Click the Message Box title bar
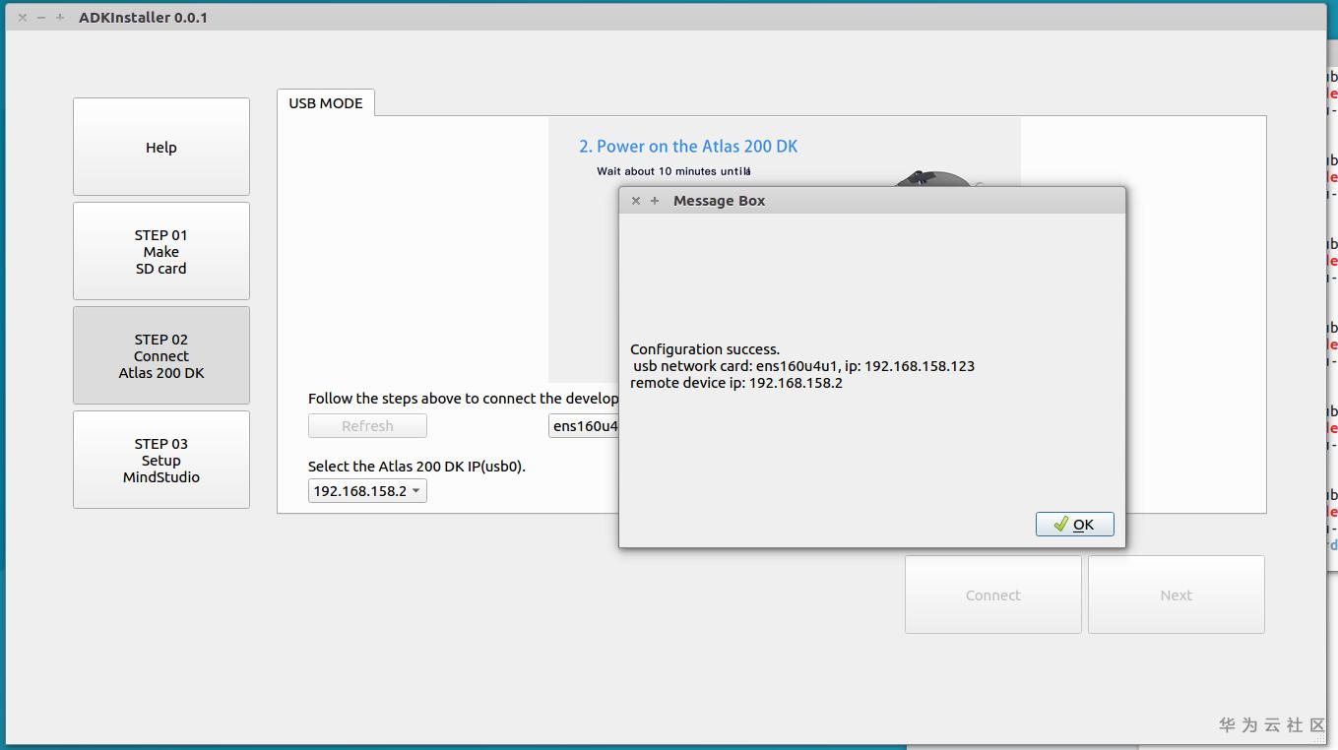Image resolution: width=1338 pixels, height=750 pixels. coord(872,201)
